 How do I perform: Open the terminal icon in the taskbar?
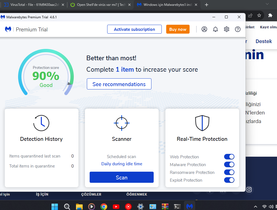[177, 206]
